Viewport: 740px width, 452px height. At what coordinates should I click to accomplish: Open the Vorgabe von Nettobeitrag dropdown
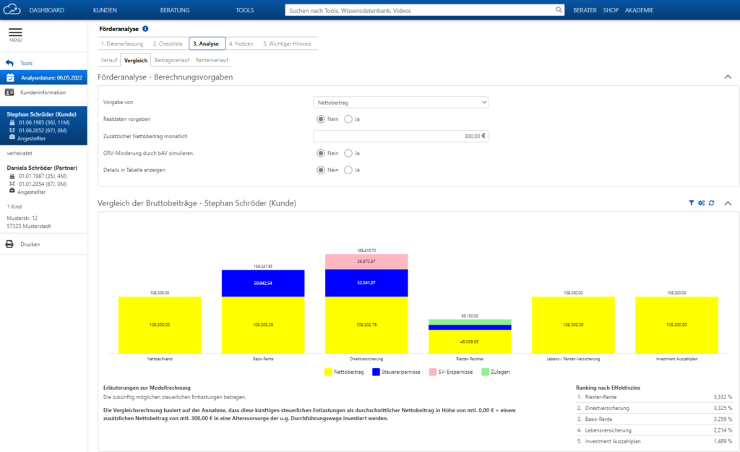coord(401,103)
